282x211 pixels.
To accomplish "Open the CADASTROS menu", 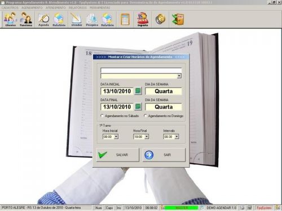I will tap(10, 8).
